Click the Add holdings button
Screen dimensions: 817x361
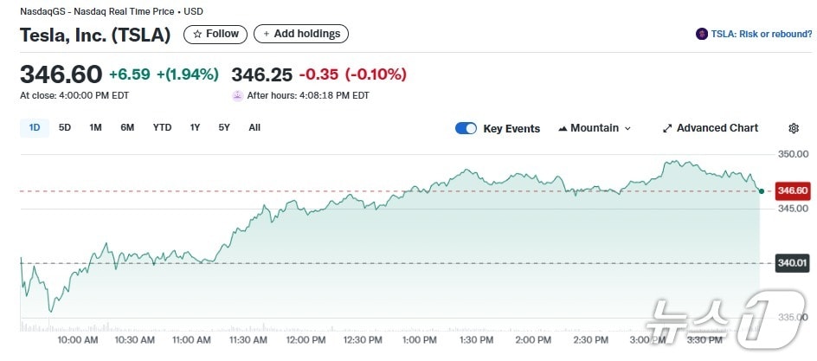pos(301,34)
